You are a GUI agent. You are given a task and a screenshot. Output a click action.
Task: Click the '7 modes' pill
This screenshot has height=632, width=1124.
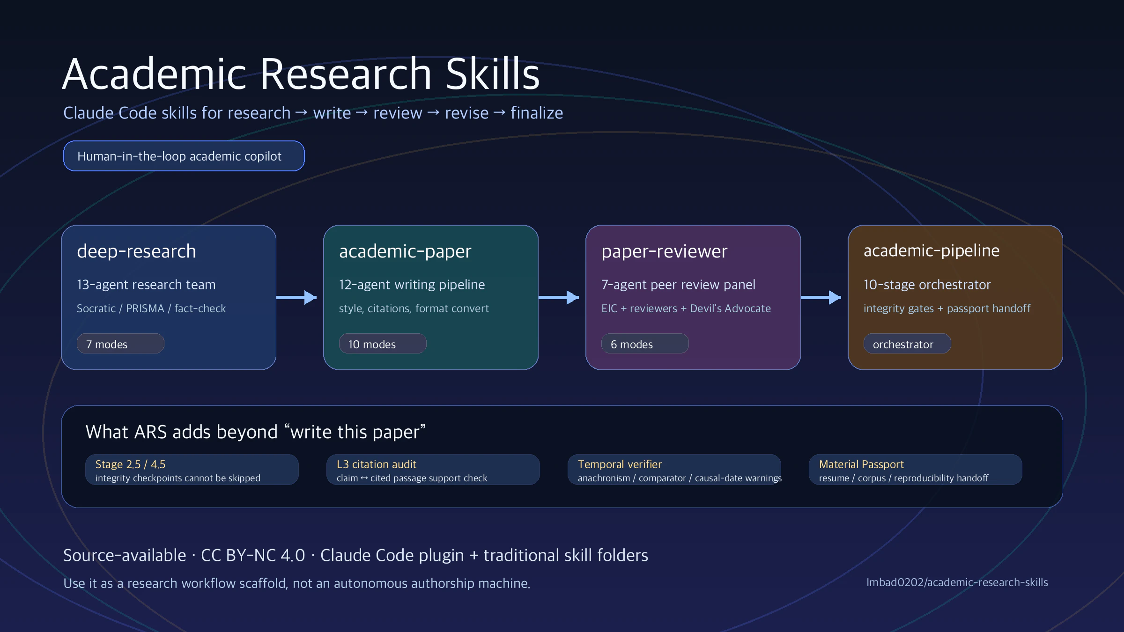coord(120,344)
